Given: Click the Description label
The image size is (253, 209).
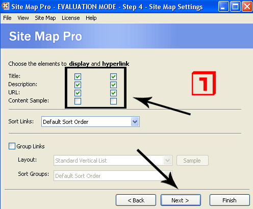Looking at the screenshot, I should [23, 84].
